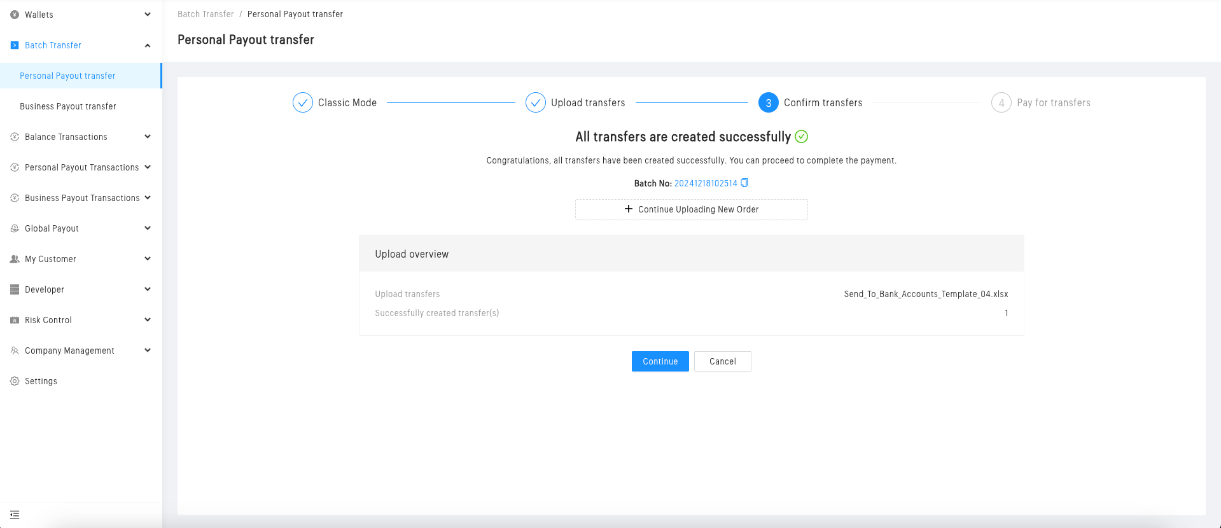The image size is (1221, 528).
Task: Open batch number 20241218102514 link
Action: (706, 183)
